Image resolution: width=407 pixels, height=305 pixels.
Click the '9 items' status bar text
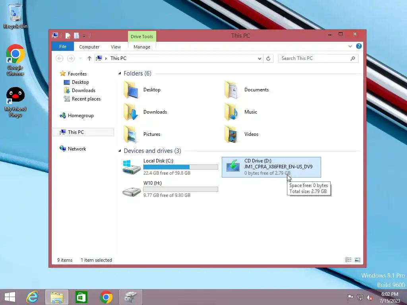tap(65, 260)
